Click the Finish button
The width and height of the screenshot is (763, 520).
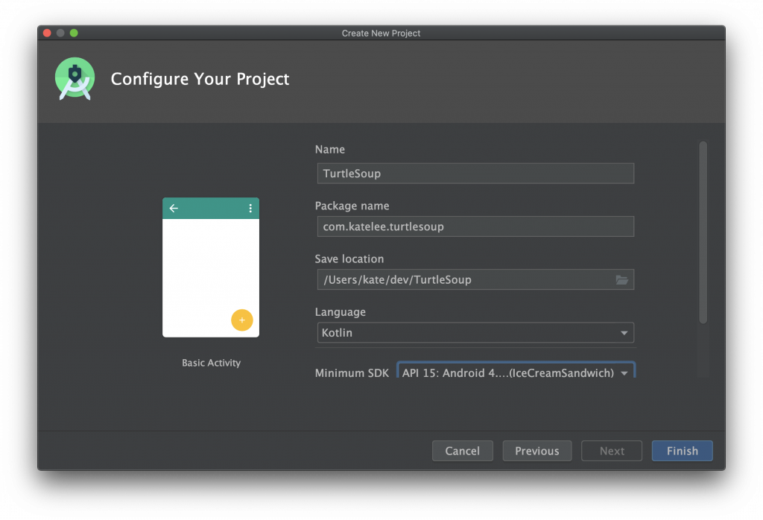point(682,451)
